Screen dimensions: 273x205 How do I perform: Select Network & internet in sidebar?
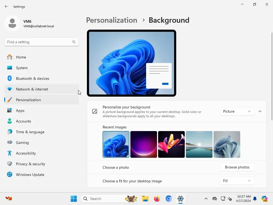(x=41, y=89)
